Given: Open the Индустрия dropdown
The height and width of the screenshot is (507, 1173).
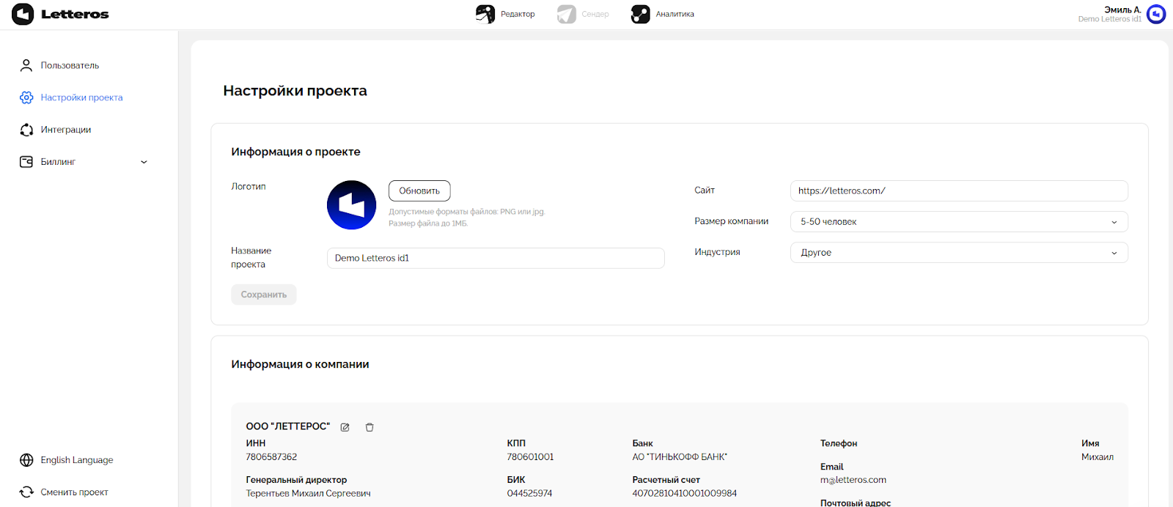Looking at the screenshot, I should [x=958, y=253].
